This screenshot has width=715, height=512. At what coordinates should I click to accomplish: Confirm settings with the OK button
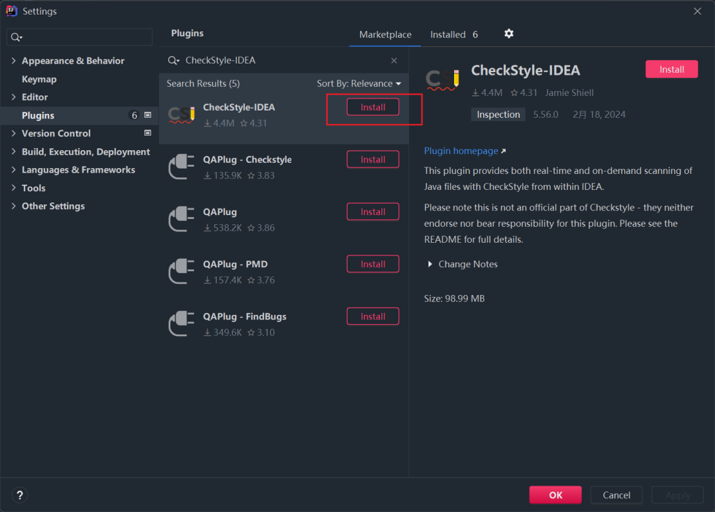555,495
